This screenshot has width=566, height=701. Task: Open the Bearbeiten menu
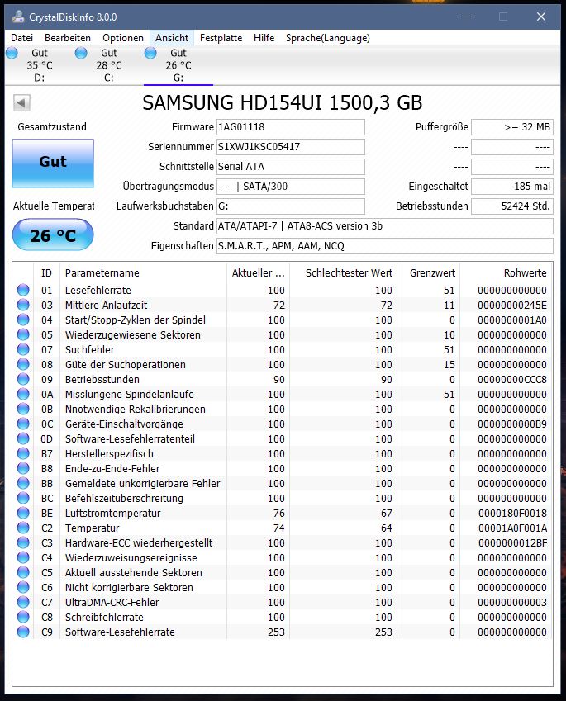click(68, 38)
